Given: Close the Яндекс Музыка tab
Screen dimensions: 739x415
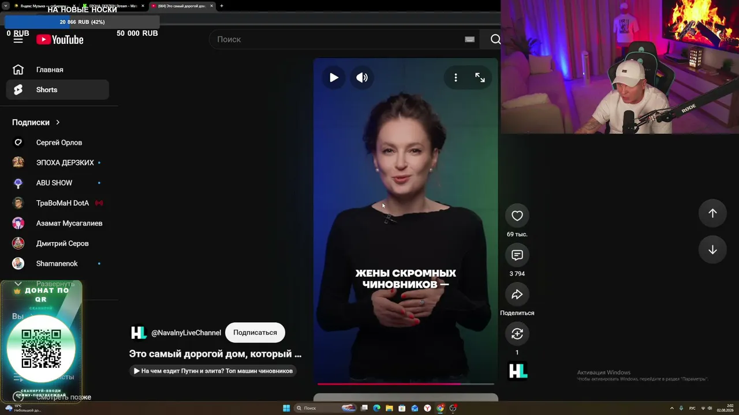Looking at the screenshot, I should (74, 6).
